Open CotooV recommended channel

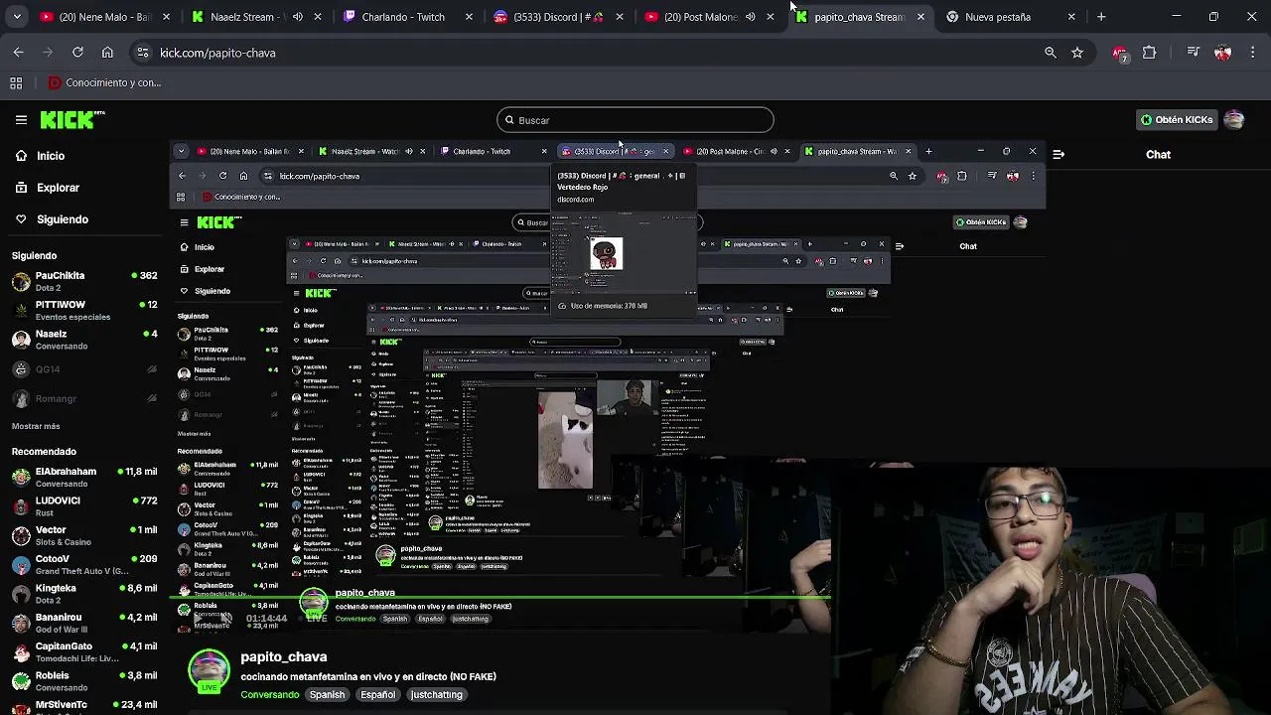click(x=84, y=565)
